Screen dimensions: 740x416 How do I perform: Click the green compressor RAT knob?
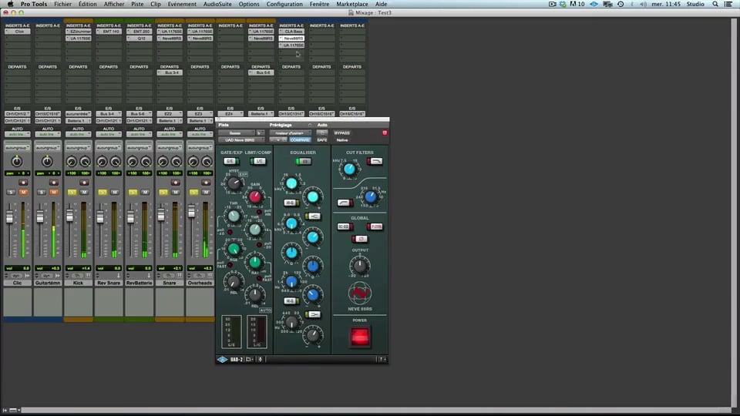point(255,262)
